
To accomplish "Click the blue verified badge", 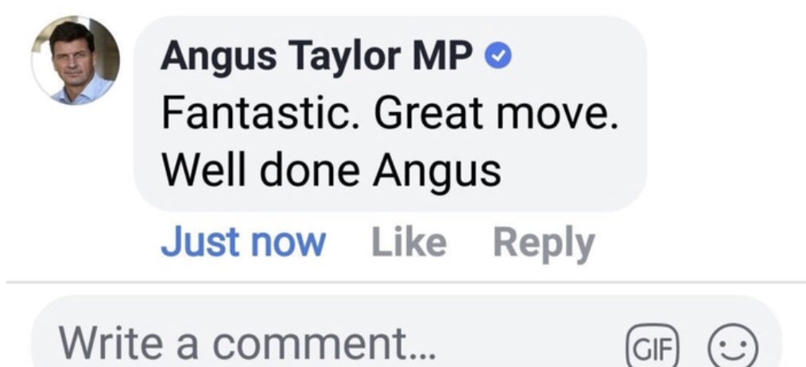I will tap(498, 56).
